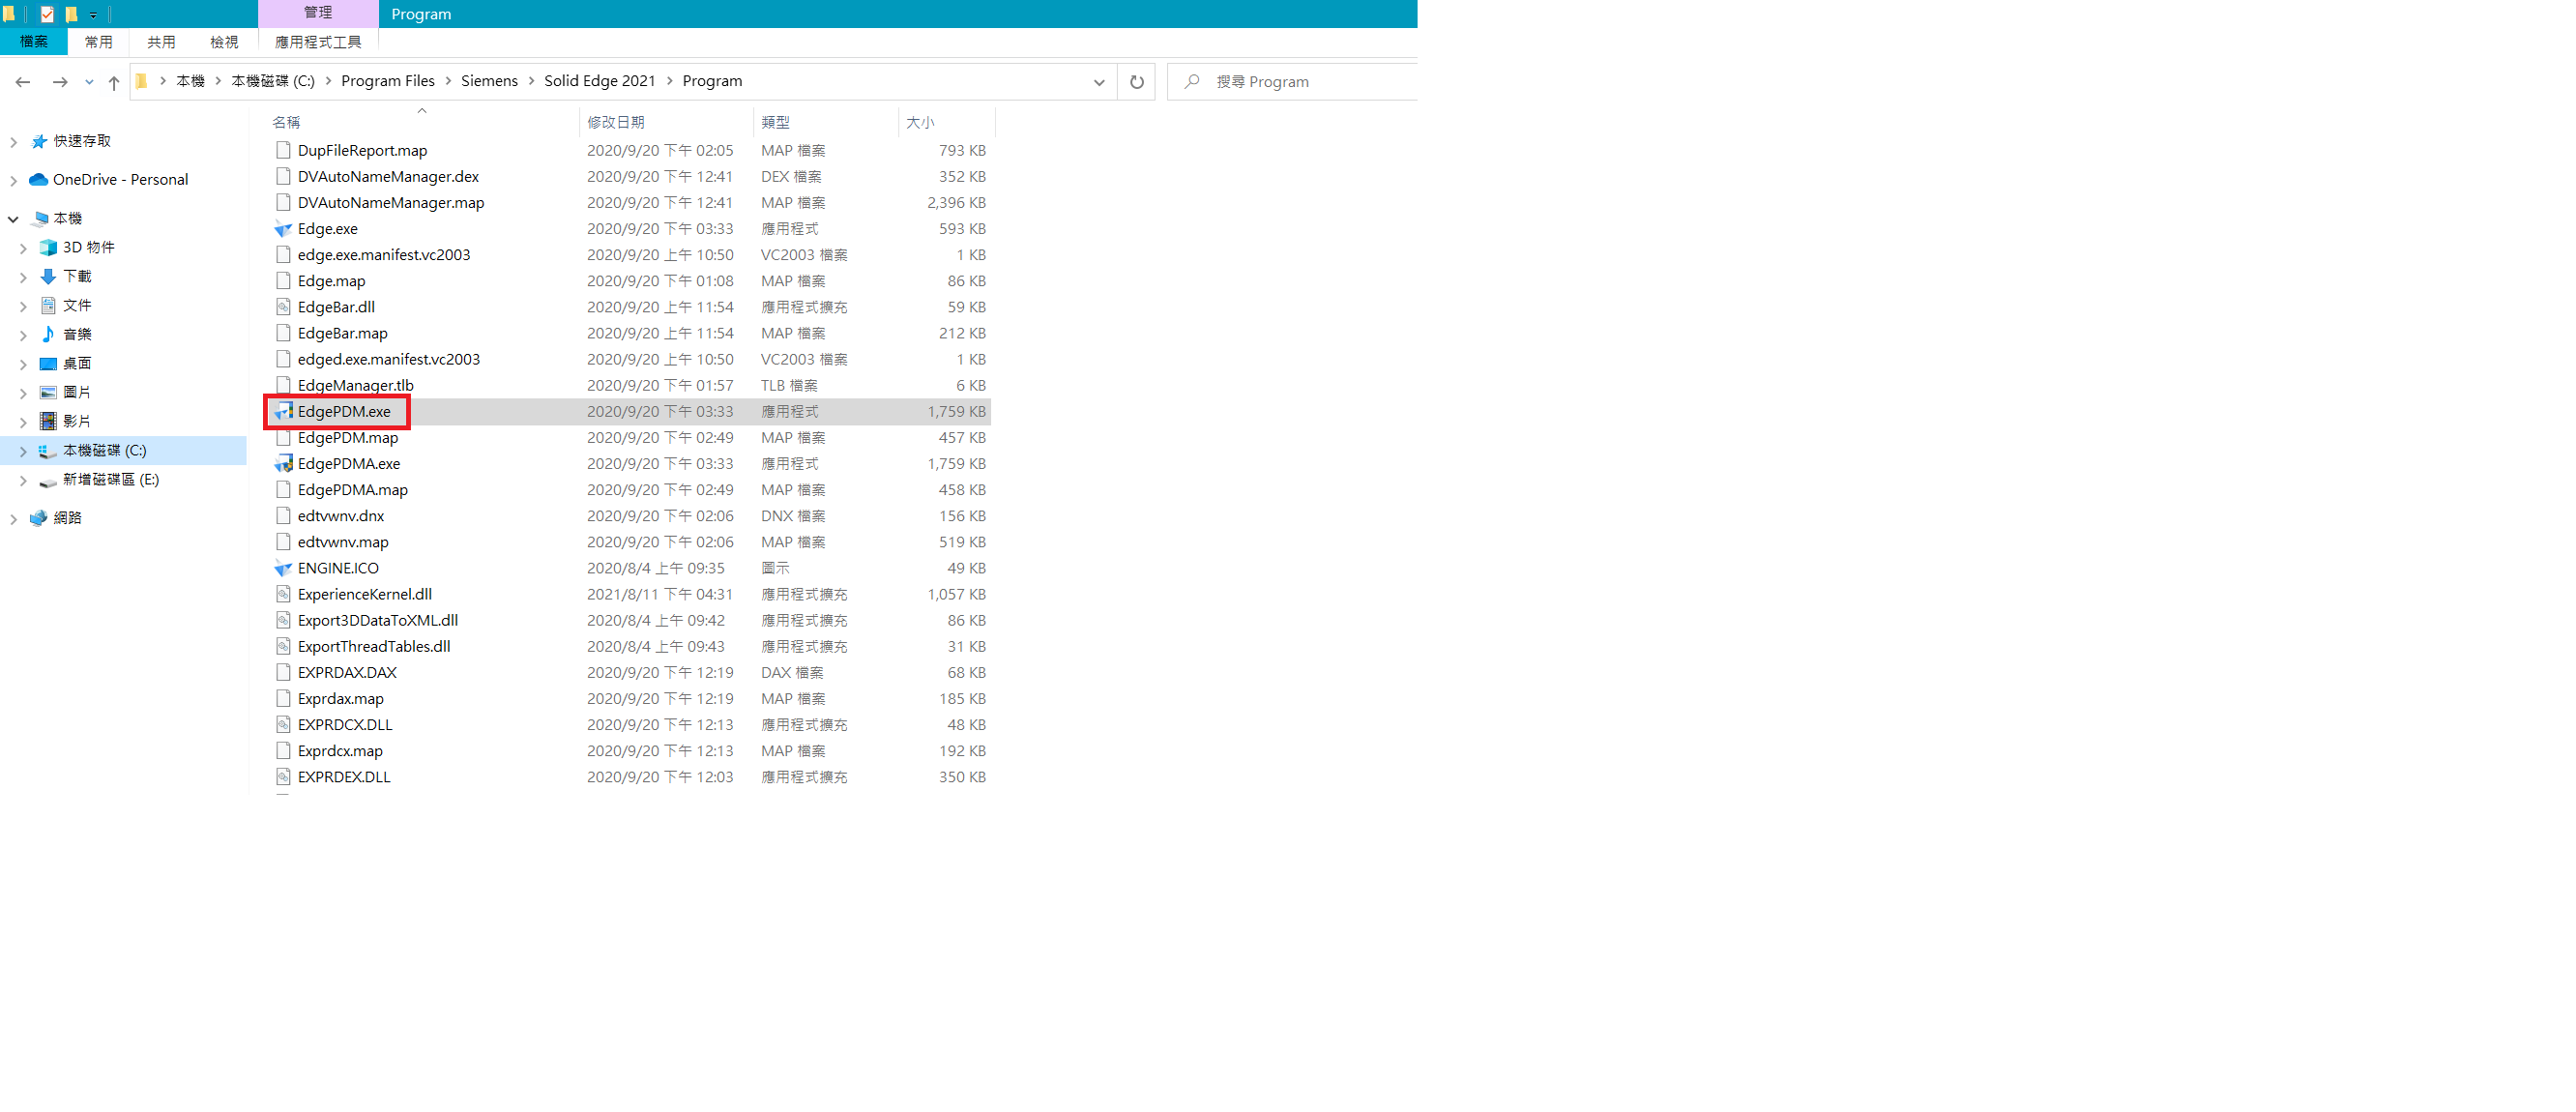Open 影片 folder in sidebar
The image size is (2576, 1112).
[x=77, y=421]
